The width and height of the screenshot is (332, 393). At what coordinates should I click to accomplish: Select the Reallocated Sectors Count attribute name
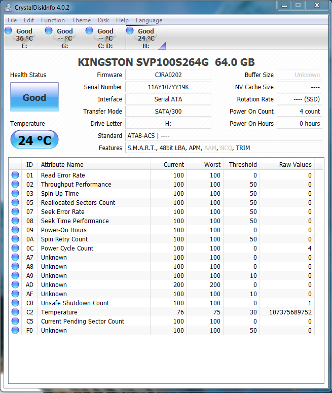point(78,202)
